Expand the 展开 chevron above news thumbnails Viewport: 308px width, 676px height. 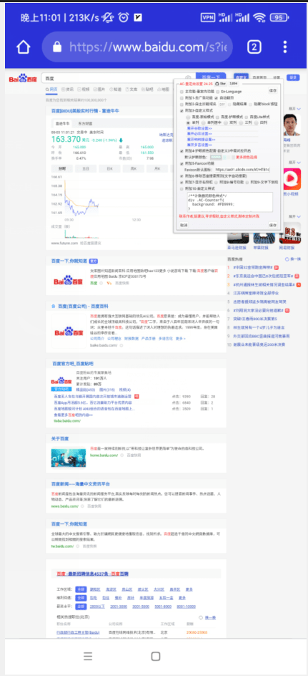pyautogui.click(x=299, y=216)
